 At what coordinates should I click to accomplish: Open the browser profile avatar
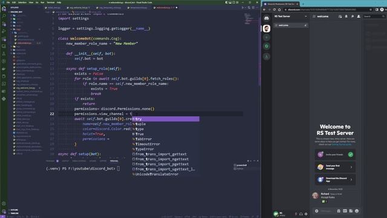(x=382, y=10)
